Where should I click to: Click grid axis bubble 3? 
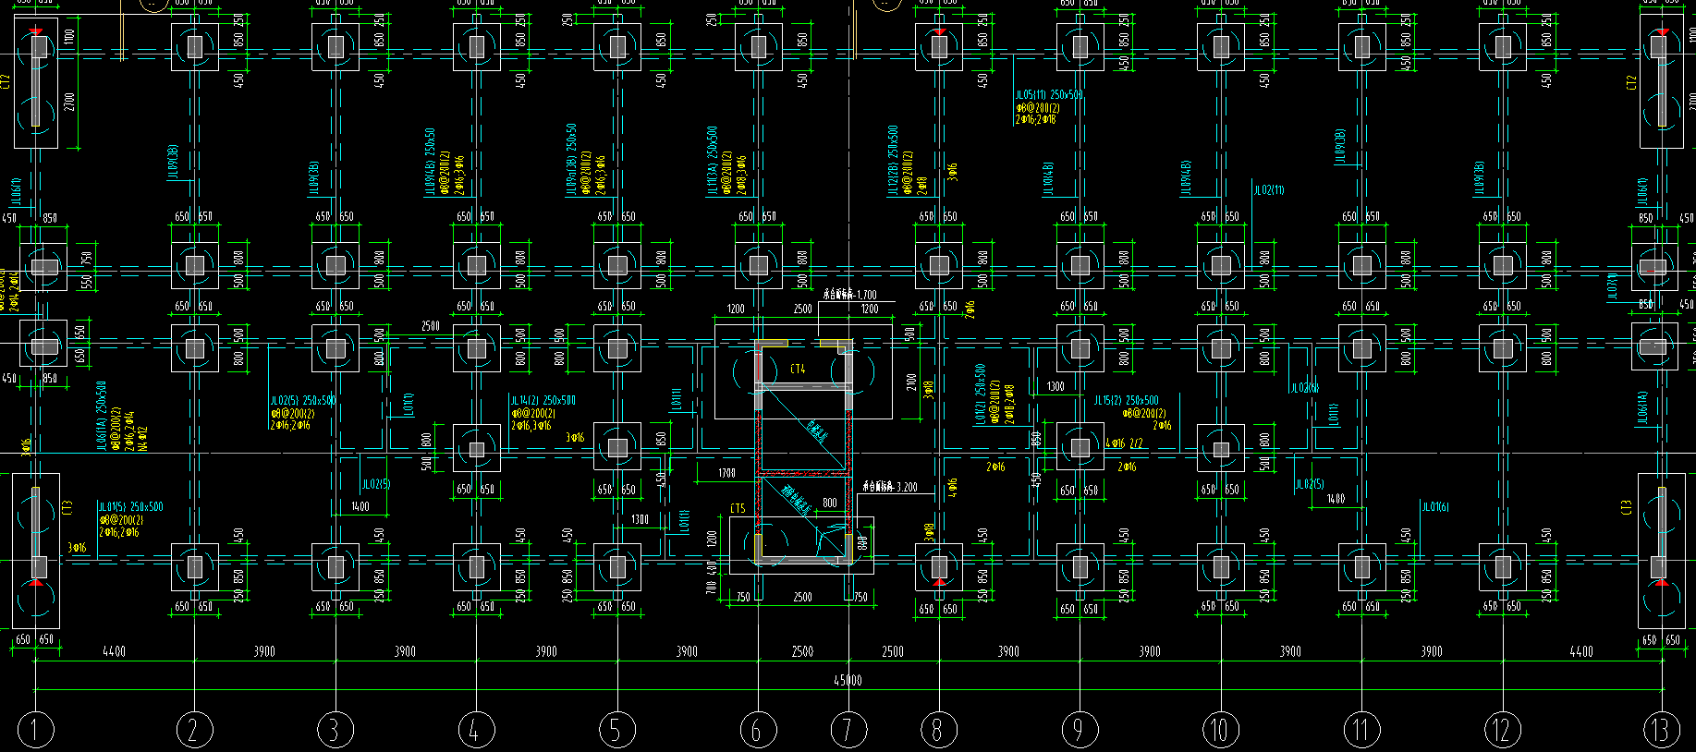click(335, 730)
